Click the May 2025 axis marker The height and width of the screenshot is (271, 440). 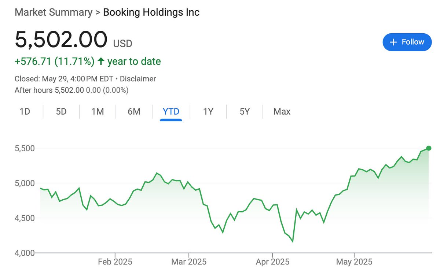355,262
